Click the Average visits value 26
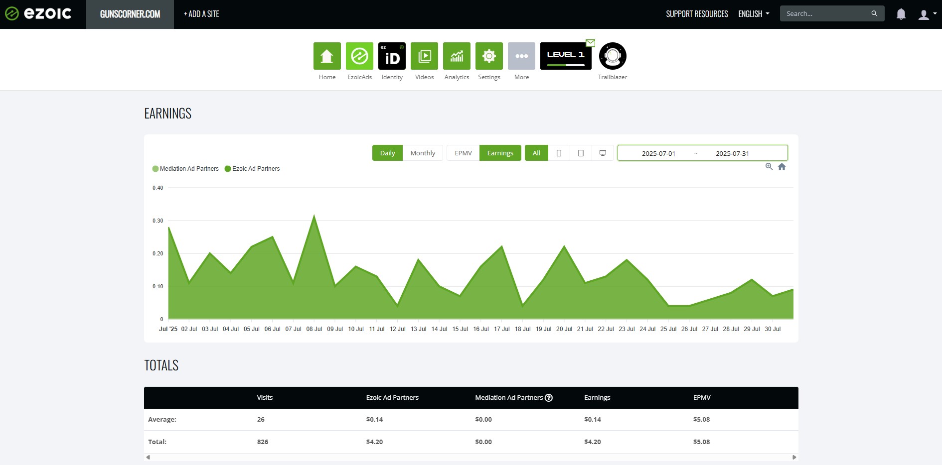Screen dimensions: 942x465 [x=261, y=419]
